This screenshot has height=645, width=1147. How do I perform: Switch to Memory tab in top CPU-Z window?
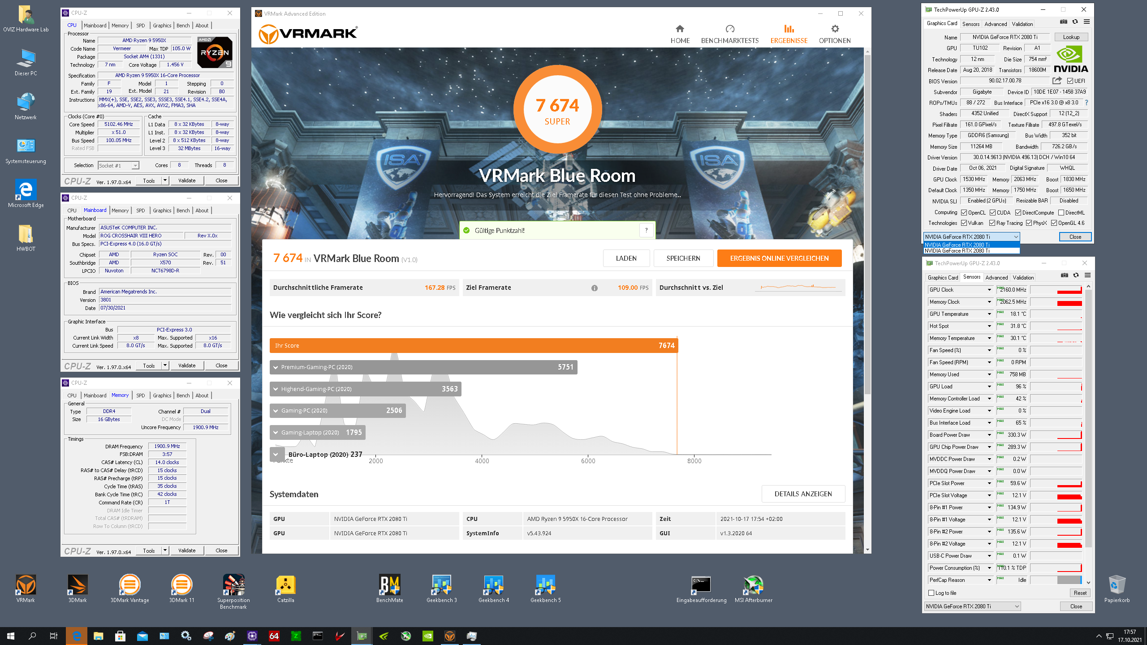click(120, 26)
